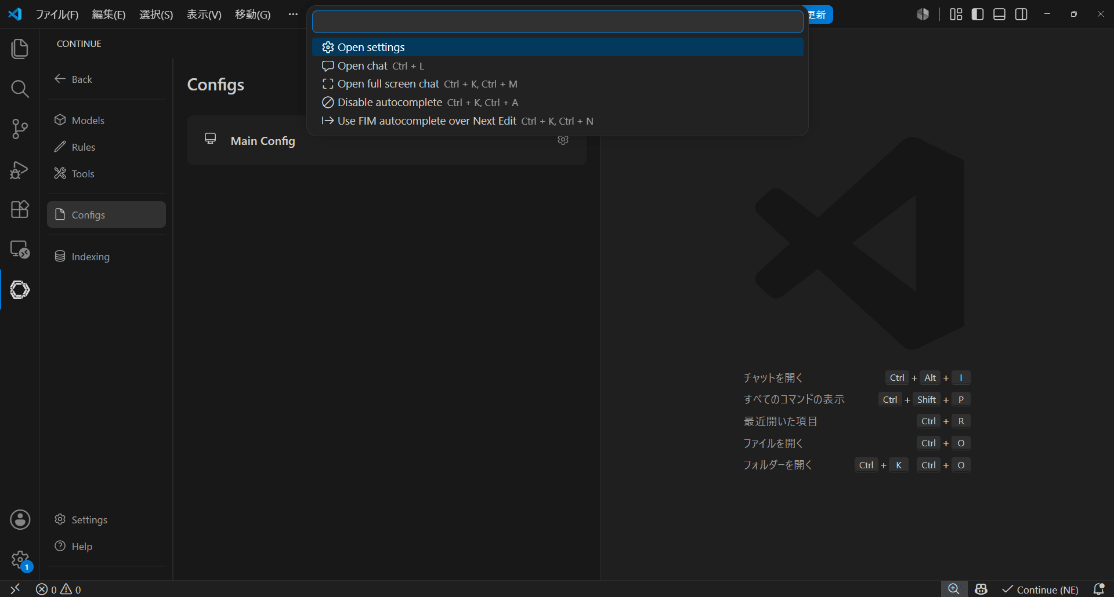Open the Explorer view in activity bar

click(20, 49)
